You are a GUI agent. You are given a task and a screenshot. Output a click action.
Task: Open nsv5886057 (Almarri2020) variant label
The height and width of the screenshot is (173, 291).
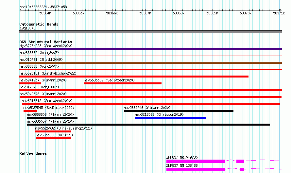coord(50,121)
